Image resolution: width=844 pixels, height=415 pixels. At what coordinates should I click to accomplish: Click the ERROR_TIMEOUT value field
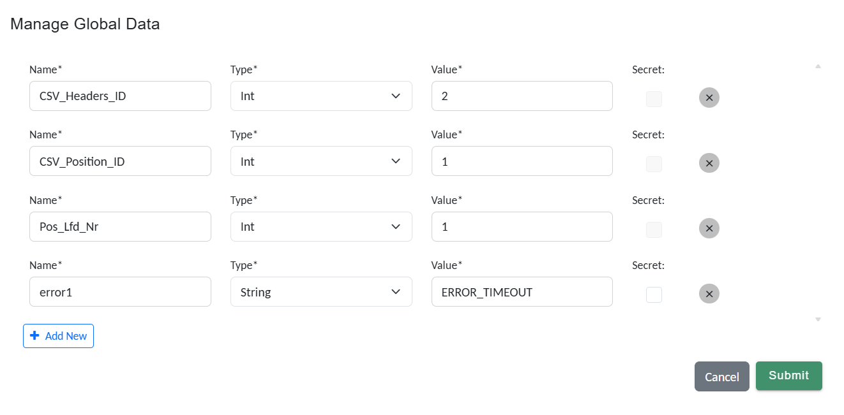click(x=522, y=292)
